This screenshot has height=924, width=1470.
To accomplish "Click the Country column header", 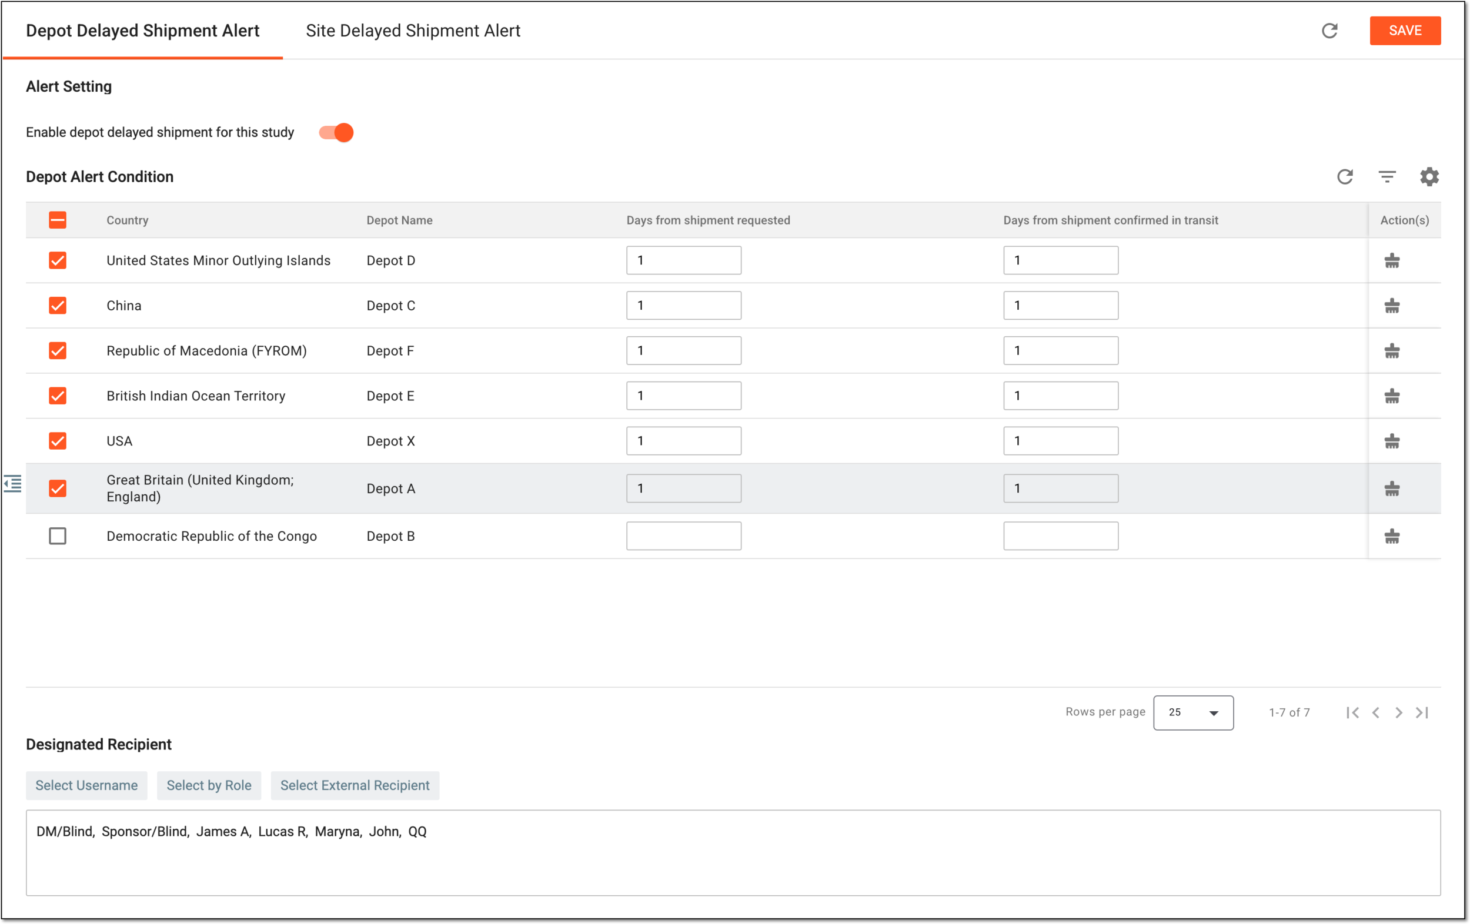I will pos(127,220).
